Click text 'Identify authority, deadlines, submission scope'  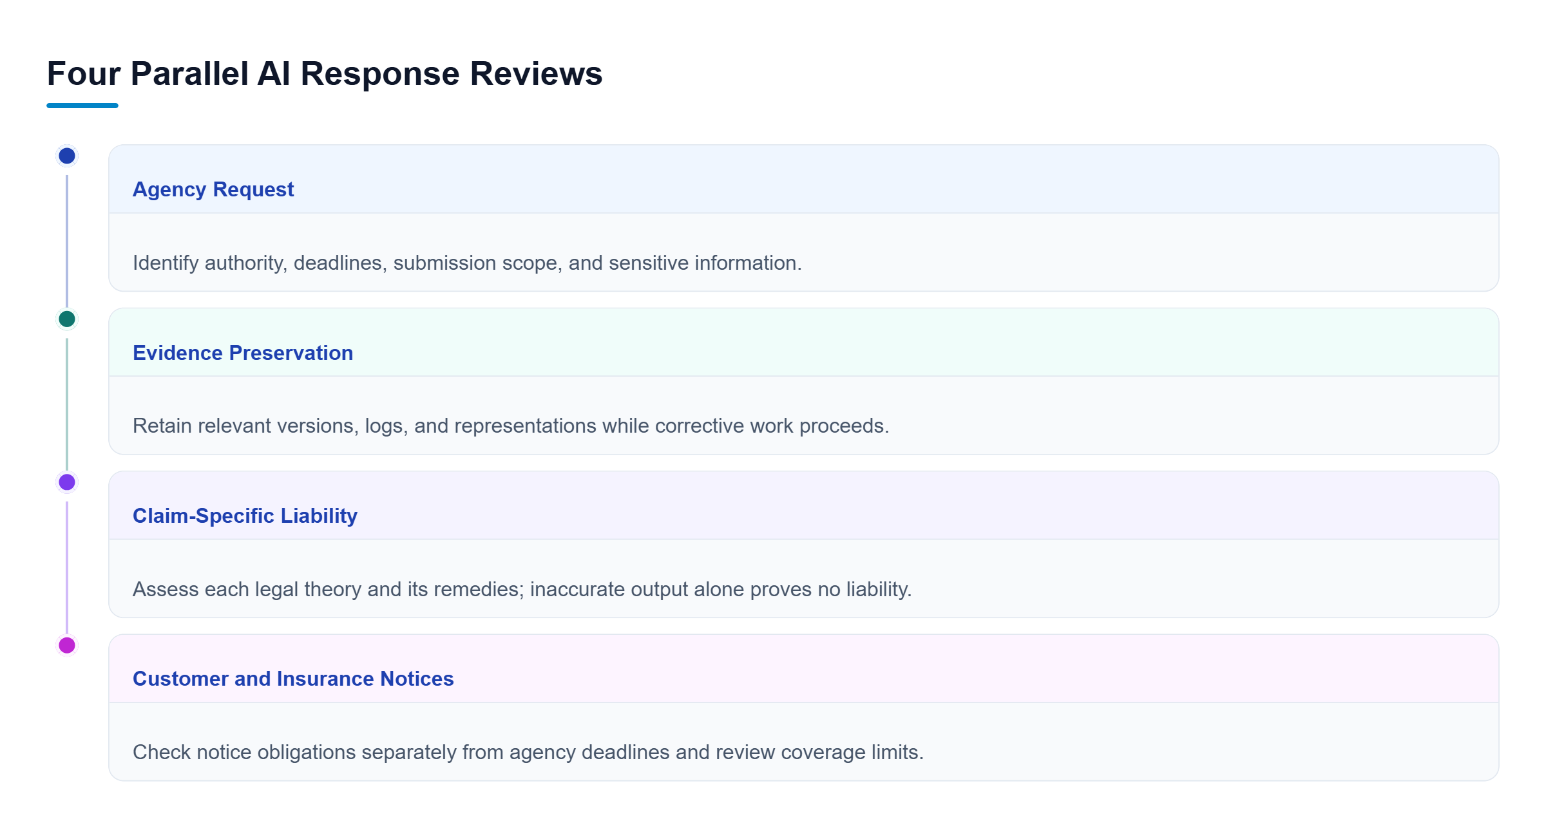click(347, 263)
